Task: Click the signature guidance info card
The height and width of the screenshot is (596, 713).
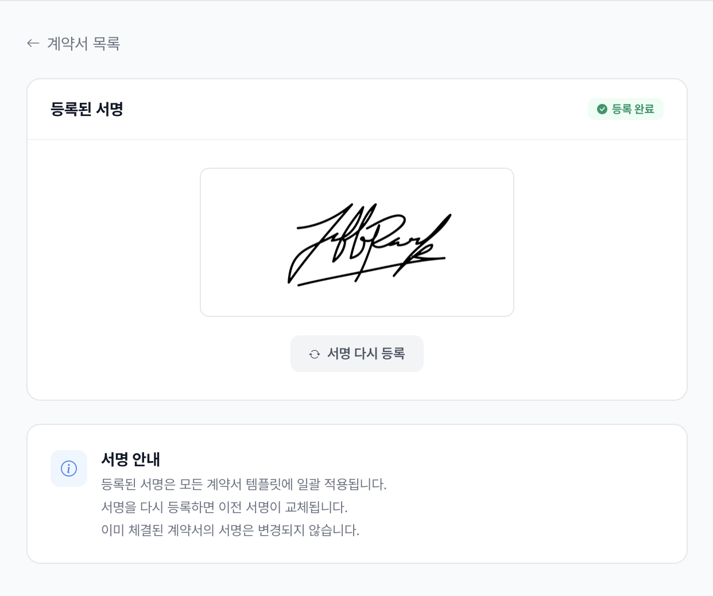Action: 357,493
